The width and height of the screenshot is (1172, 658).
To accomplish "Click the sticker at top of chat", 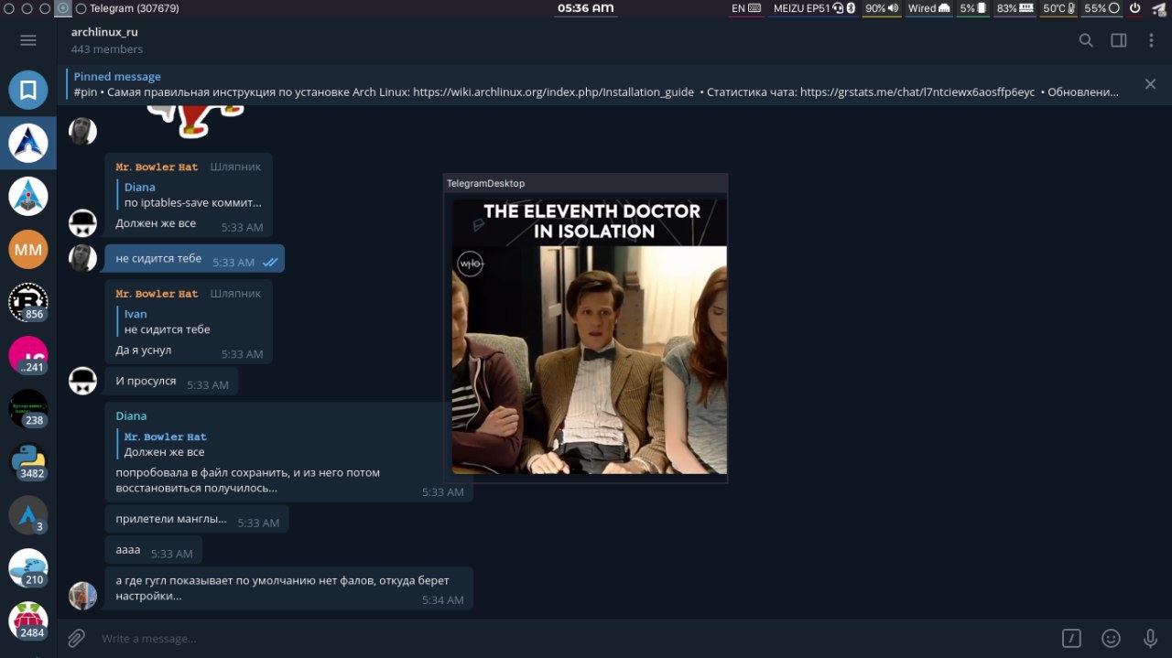I will point(197,121).
